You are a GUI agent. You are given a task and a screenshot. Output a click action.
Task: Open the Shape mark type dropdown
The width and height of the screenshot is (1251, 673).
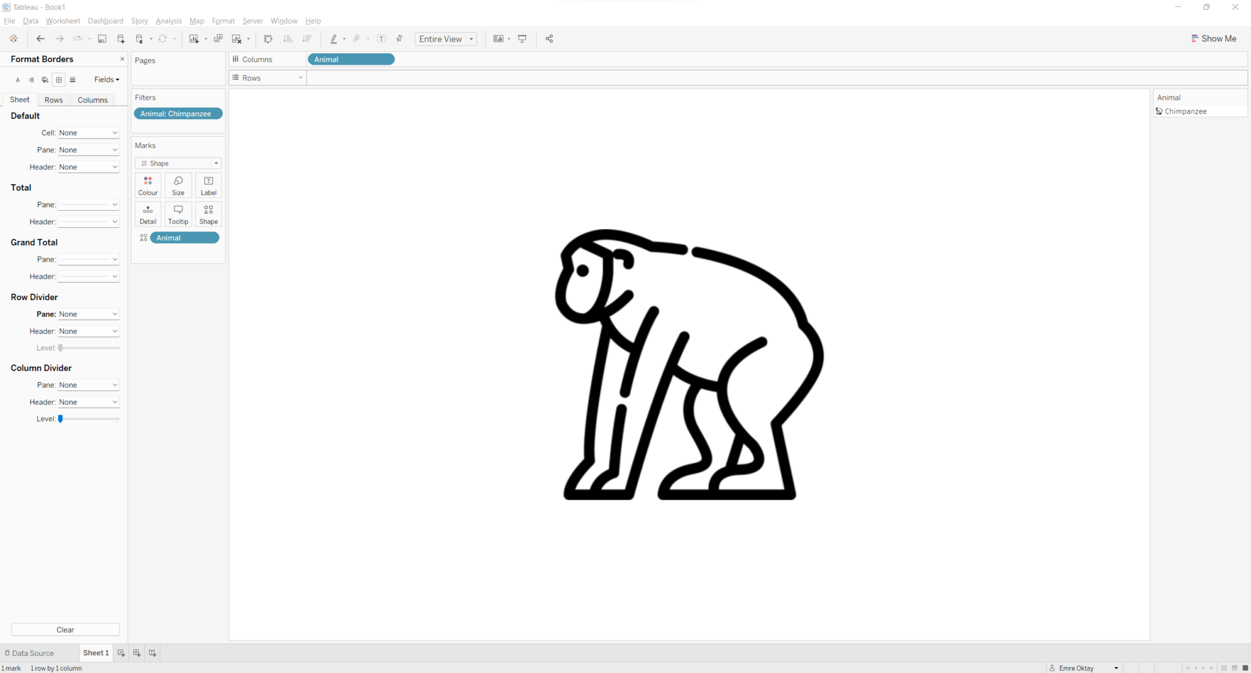pos(216,163)
